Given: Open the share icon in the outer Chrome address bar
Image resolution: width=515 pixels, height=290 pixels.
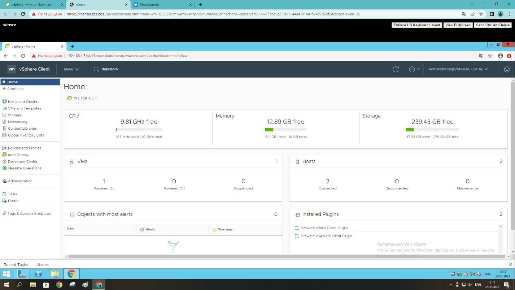Looking at the screenshot, I should tap(472, 14).
